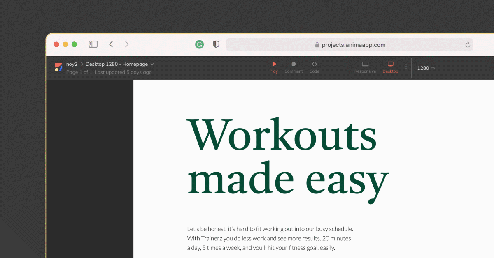Open the three-dot more options menu

[x=406, y=67]
